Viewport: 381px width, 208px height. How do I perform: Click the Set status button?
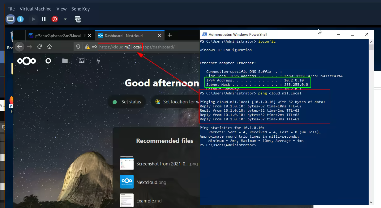tap(127, 102)
